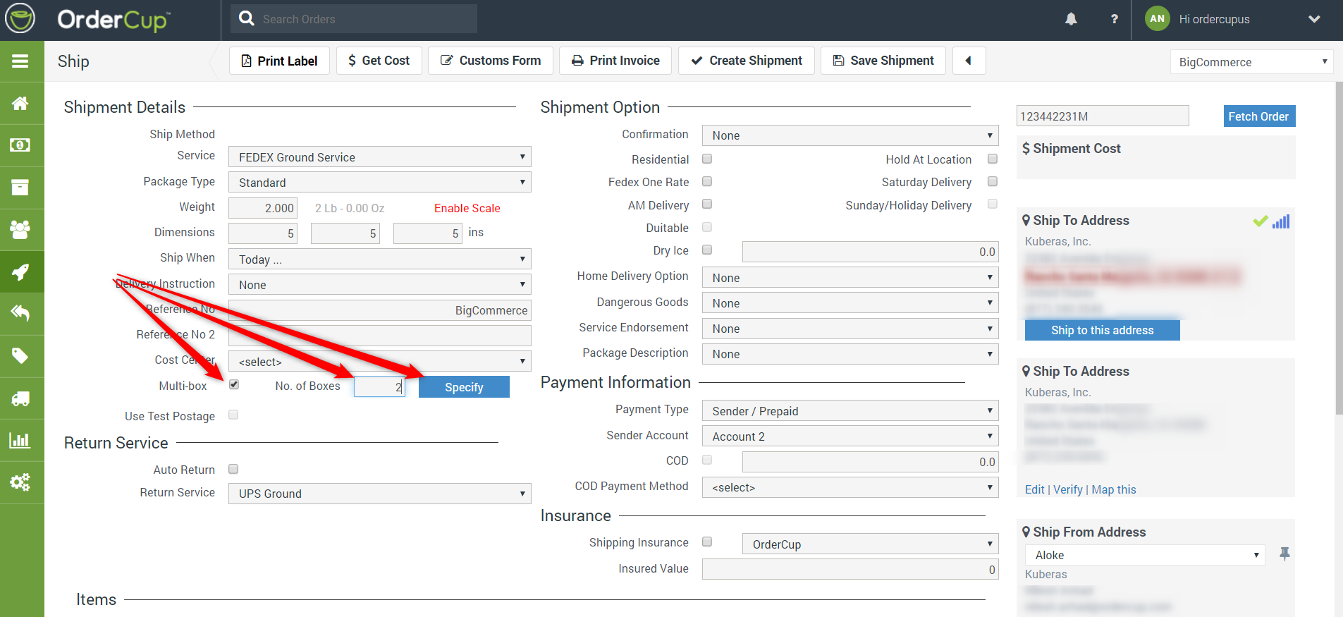The width and height of the screenshot is (1343, 617).
Task: Select the rocket Ship sidebar icon
Action: (x=20, y=271)
